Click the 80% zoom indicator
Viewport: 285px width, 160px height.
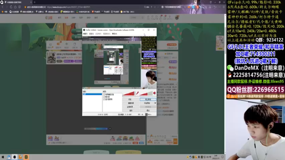click(x=147, y=7)
